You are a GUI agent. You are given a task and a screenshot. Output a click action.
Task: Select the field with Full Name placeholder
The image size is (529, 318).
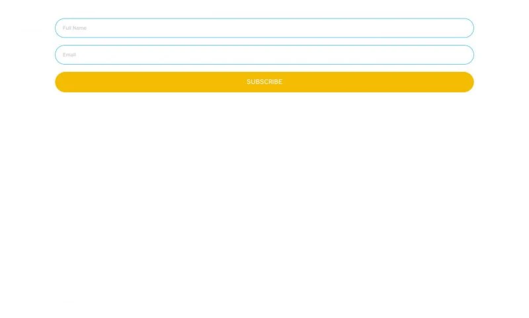[x=264, y=28]
